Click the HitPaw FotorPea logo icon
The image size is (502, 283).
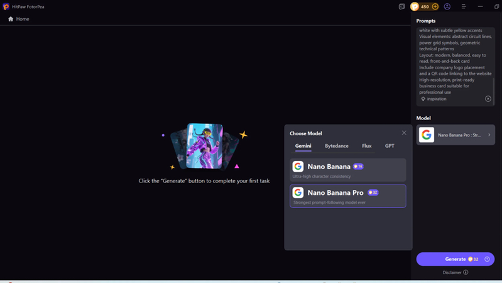(6, 6)
